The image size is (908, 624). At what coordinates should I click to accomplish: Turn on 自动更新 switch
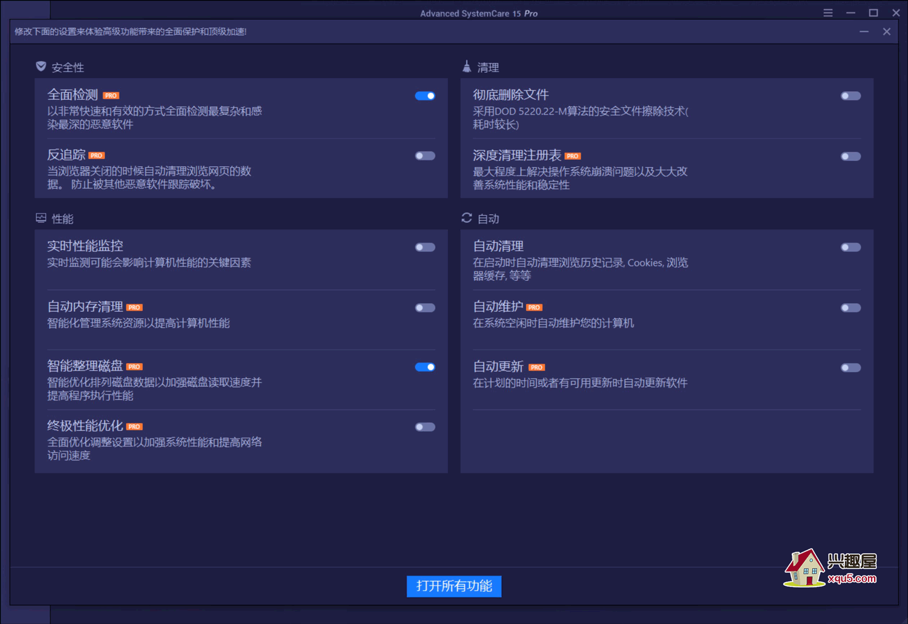coord(850,367)
